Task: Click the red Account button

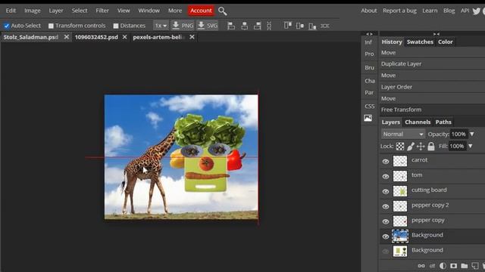Action: (201, 11)
